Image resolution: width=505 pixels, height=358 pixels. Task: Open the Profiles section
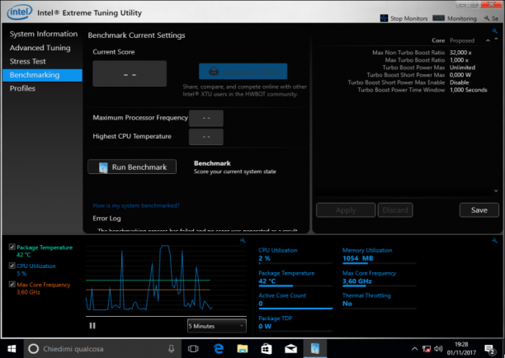pos(22,88)
